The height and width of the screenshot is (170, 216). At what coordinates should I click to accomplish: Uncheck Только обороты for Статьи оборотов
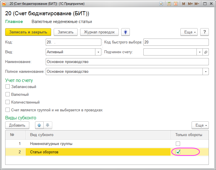click(178, 152)
